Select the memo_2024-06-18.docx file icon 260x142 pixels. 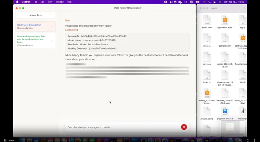pos(207,93)
